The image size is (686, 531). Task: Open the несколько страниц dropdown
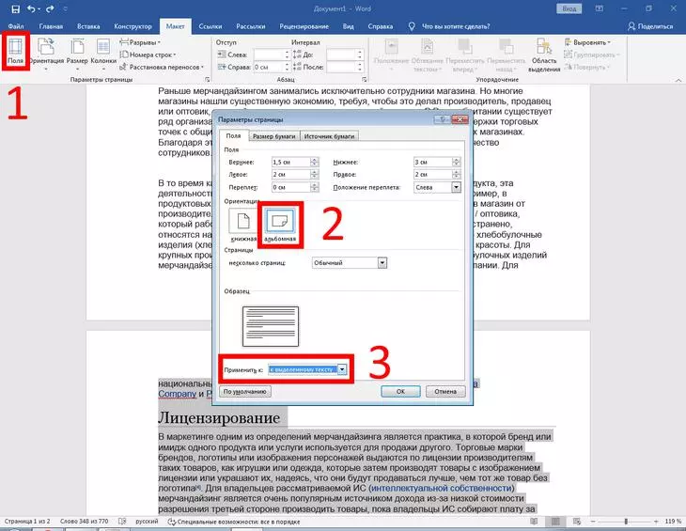[382, 263]
